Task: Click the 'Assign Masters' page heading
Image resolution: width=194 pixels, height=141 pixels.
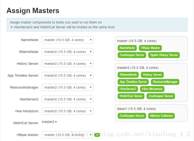Action: pyautogui.click(x=33, y=10)
